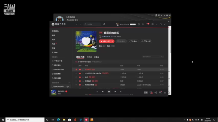The width and height of the screenshot is (218, 122).
Task: Expand the username account dropdown
Action: point(129,24)
